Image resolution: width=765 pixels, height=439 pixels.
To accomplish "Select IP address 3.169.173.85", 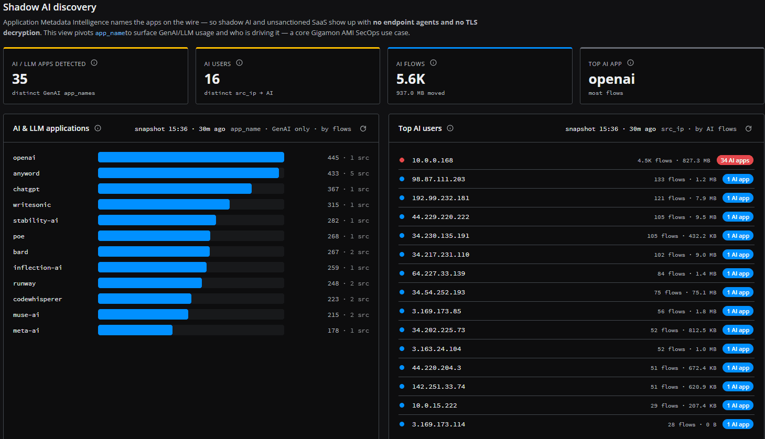I will click(x=437, y=311).
